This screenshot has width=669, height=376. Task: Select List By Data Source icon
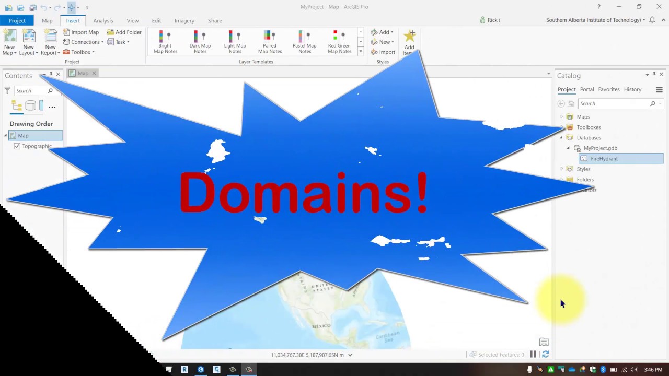[31, 107]
